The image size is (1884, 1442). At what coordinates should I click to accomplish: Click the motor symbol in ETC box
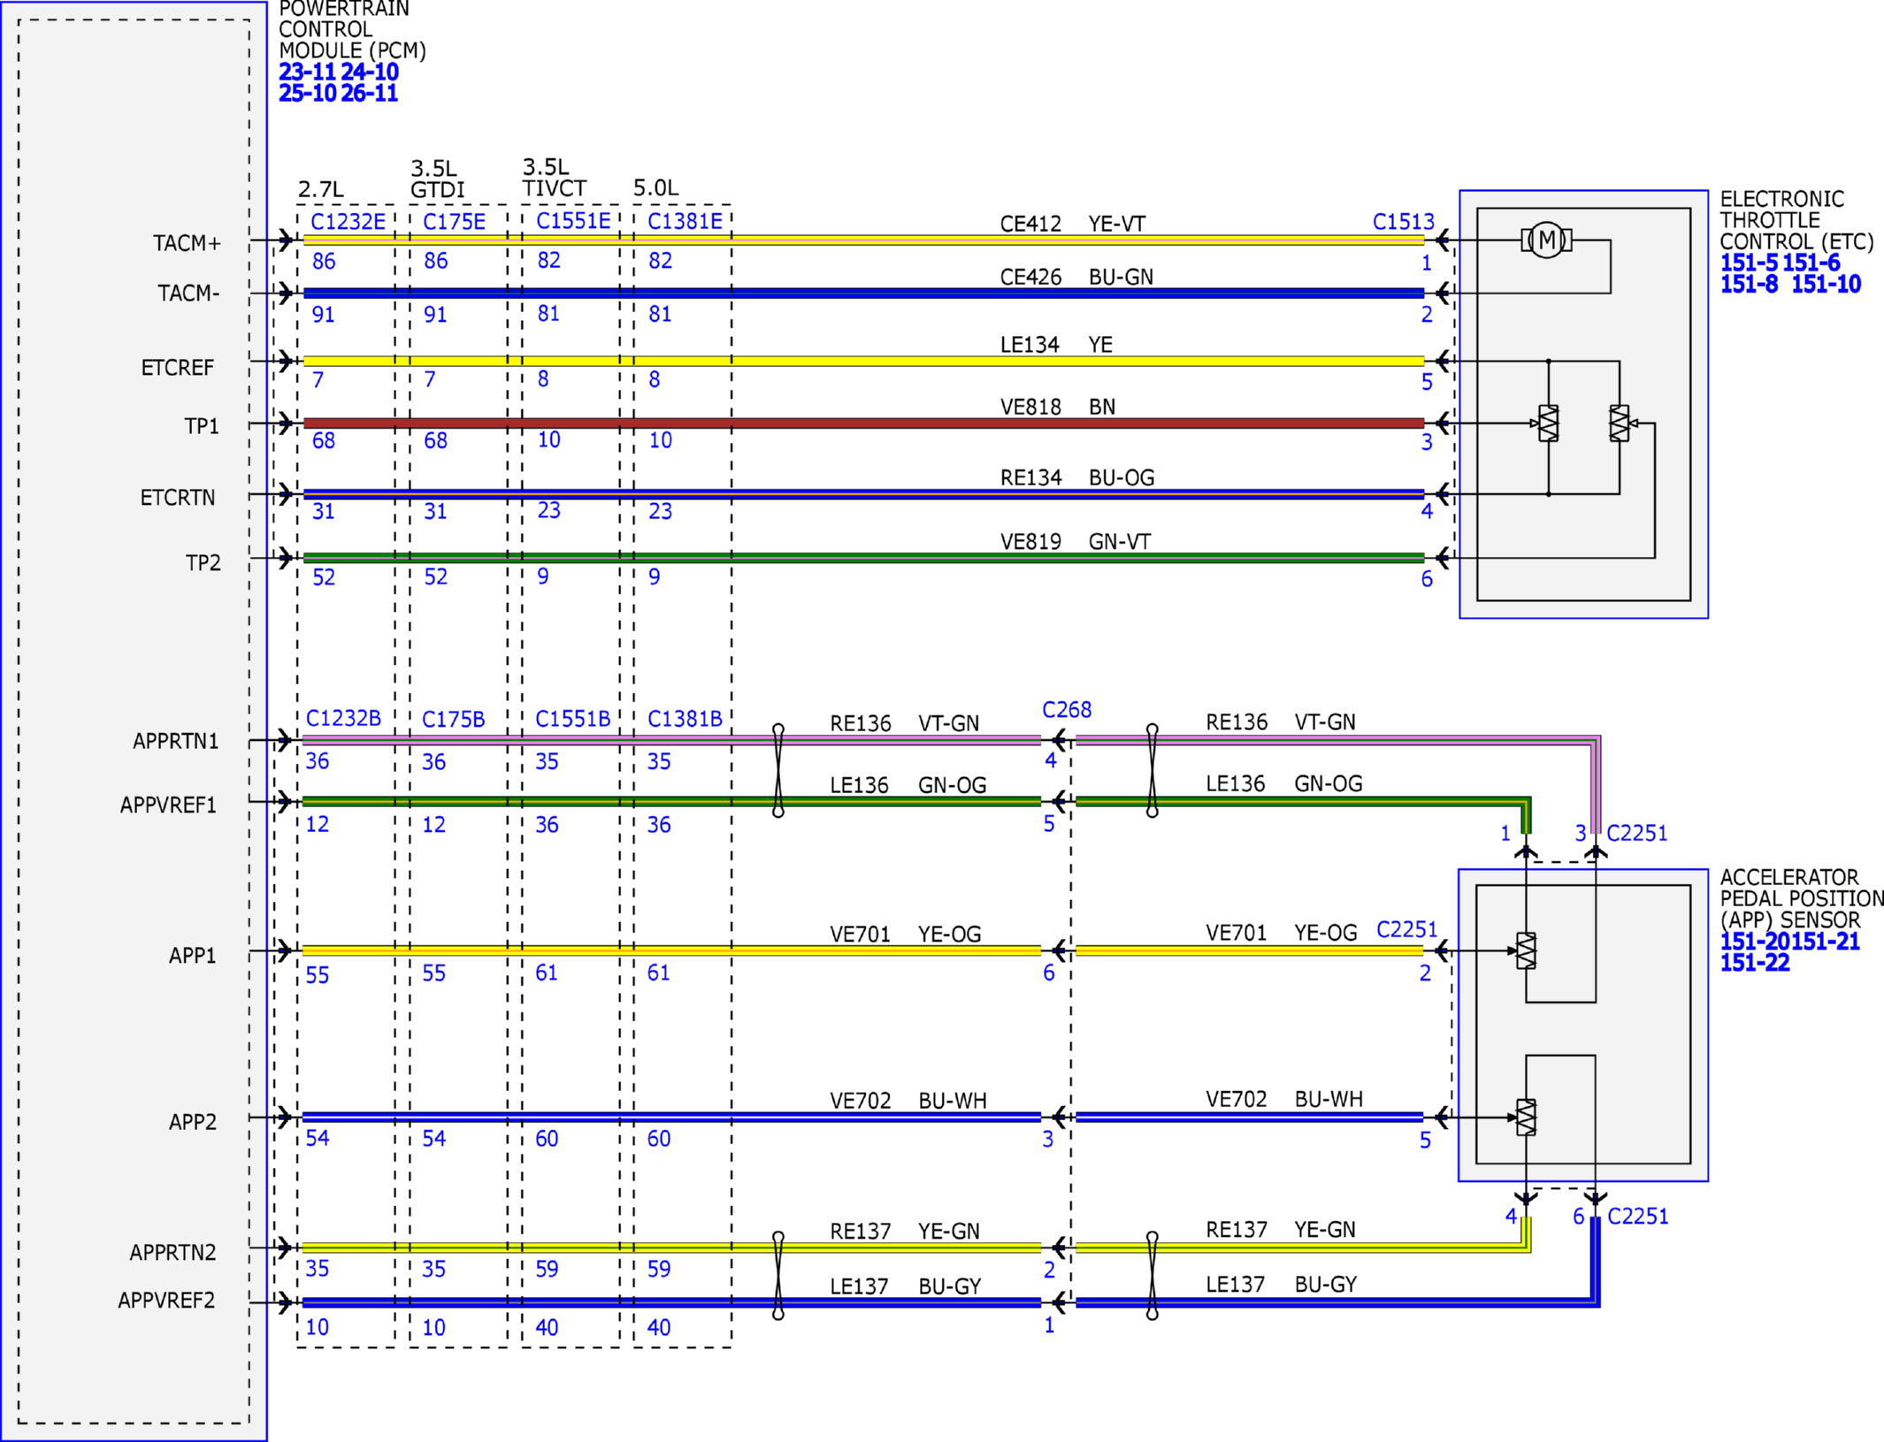point(1546,240)
